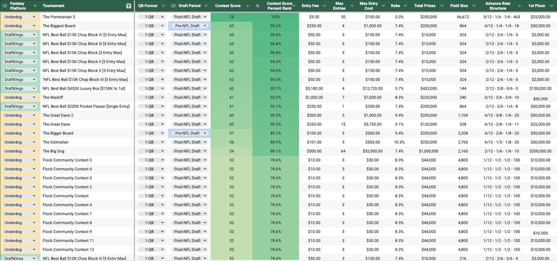Image resolution: width=557 pixels, height=261 pixels.
Task: Open Underdog platform dropdown for The Pomeranian 3
Action: click(20, 17)
